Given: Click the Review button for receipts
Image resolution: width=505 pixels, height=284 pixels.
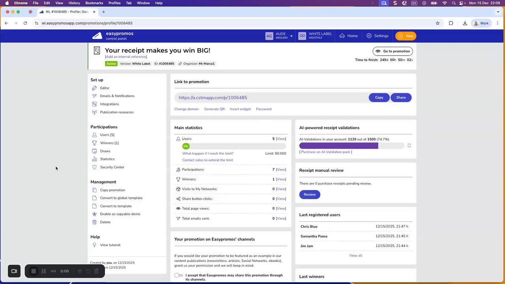Looking at the screenshot, I should point(310,194).
